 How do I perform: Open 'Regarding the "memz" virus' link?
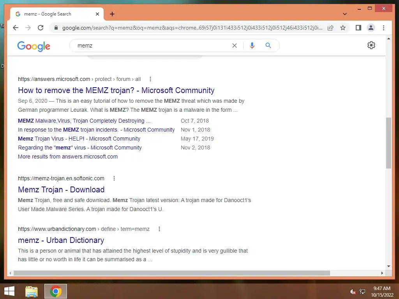coord(79,148)
